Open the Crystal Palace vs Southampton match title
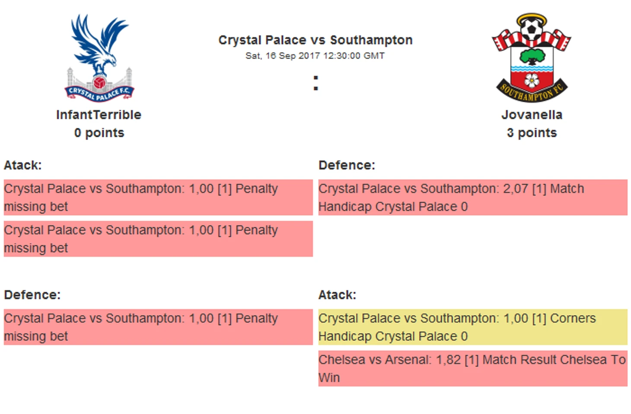This screenshot has height=414, width=631. [x=315, y=40]
